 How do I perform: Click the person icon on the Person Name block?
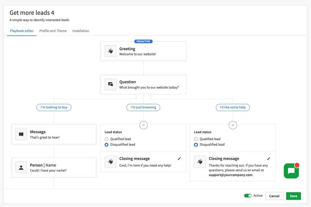pos(21,167)
